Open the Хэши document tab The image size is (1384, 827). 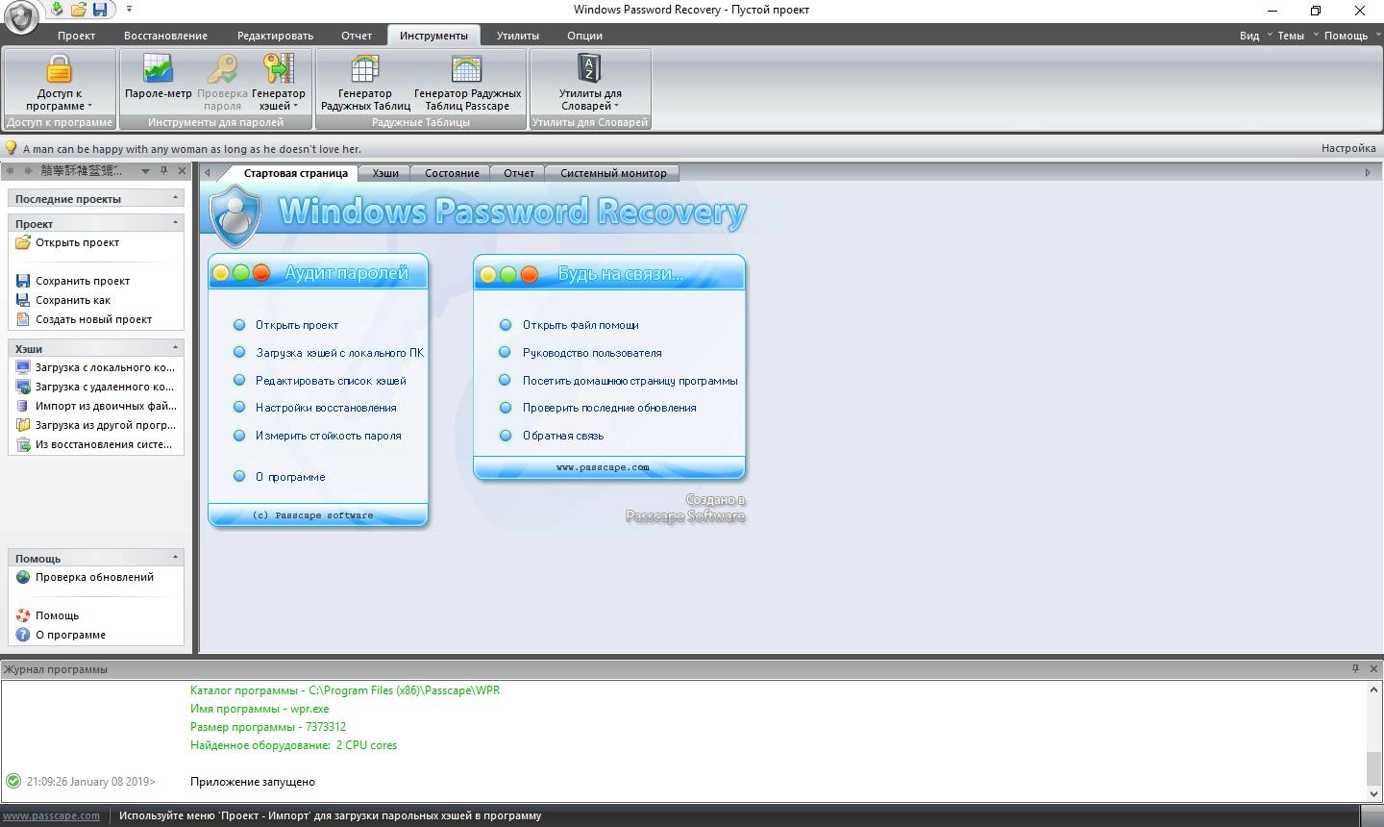tap(385, 173)
